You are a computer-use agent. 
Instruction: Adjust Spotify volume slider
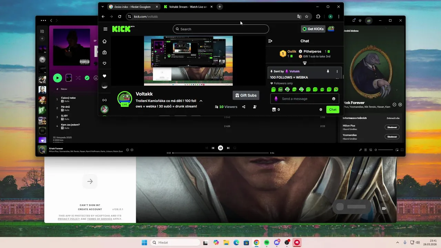(386, 150)
